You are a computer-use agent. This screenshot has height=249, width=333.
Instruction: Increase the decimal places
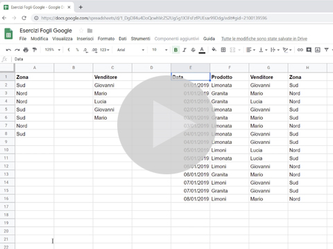pos(94,50)
